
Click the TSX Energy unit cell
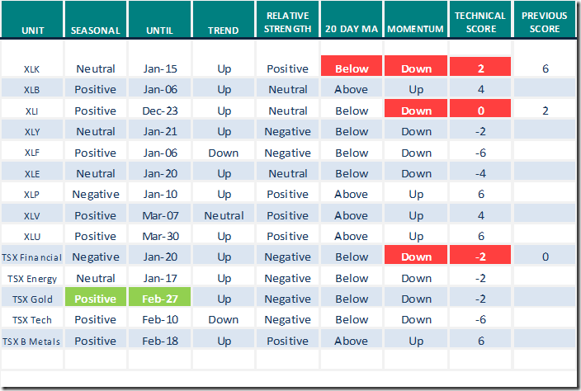click(x=31, y=278)
